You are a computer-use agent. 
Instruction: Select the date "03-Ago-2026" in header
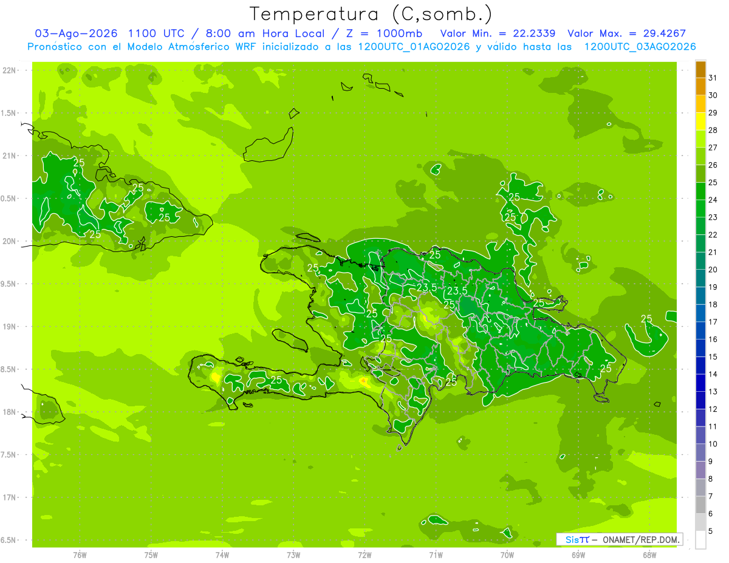coord(77,33)
